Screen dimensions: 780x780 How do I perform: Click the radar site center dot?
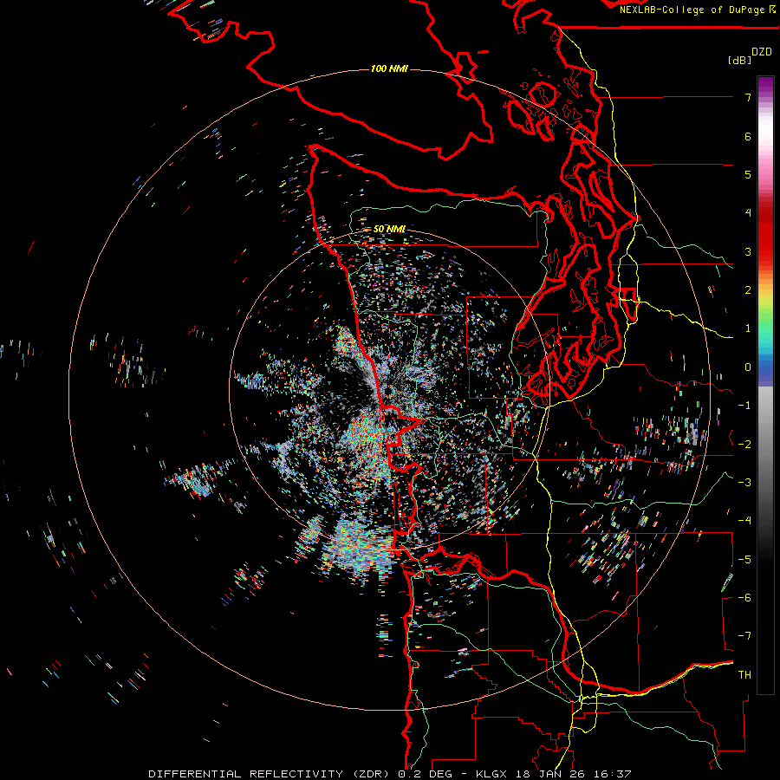[x=388, y=393]
